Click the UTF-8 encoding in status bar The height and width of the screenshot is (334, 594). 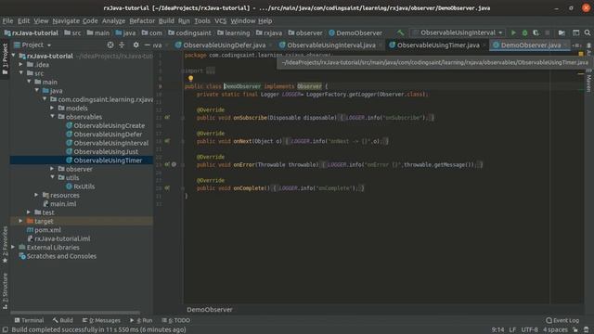tap(529, 330)
